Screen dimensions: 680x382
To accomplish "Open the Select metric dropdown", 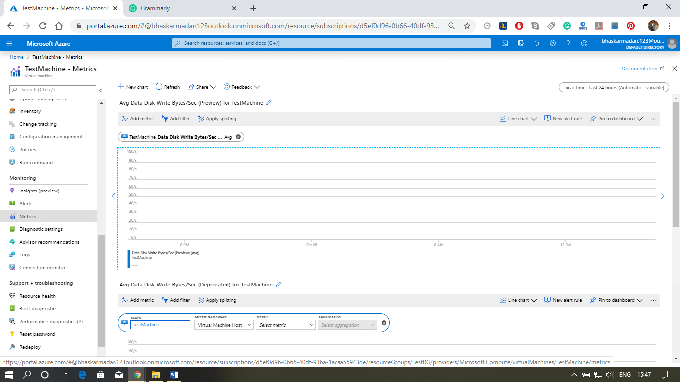I will click(286, 325).
